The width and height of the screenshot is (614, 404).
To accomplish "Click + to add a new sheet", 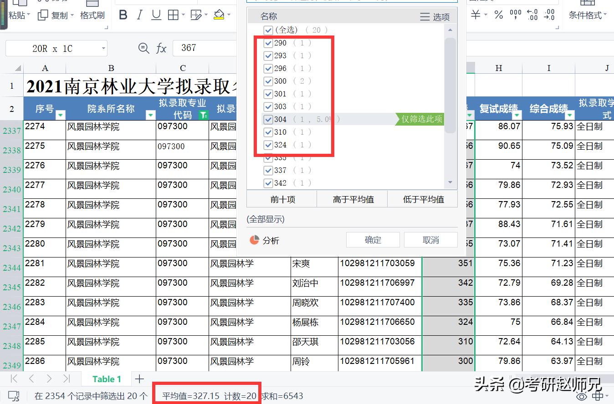I will click(139, 379).
